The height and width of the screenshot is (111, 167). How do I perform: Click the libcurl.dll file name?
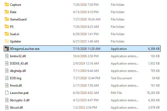16,108
